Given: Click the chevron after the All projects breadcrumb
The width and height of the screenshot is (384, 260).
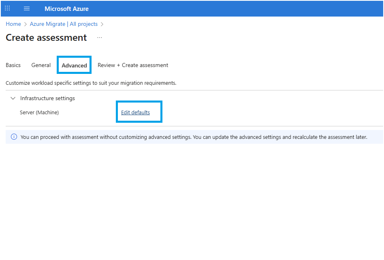Looking at the screenshot, I should pyautogui.click(x=102, y=24).
